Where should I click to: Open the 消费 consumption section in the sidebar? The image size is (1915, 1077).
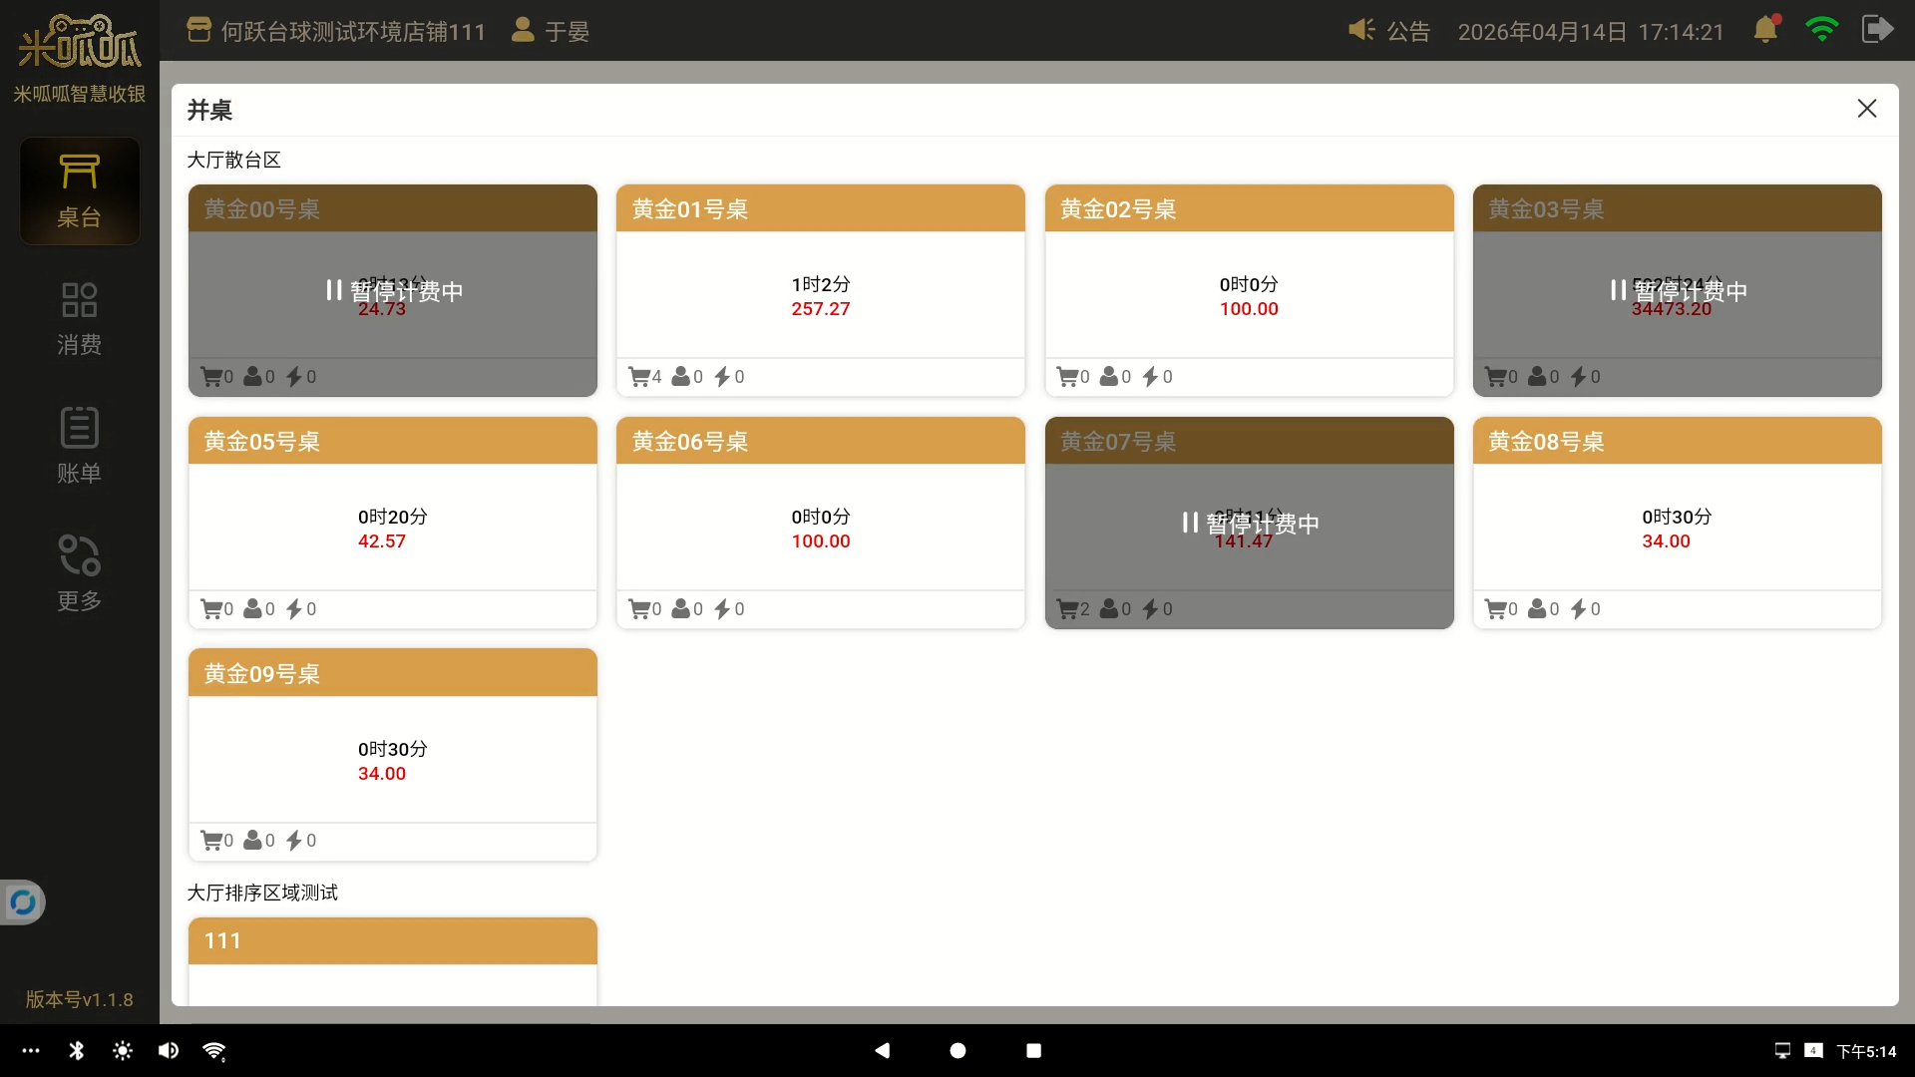coord(79,319)
